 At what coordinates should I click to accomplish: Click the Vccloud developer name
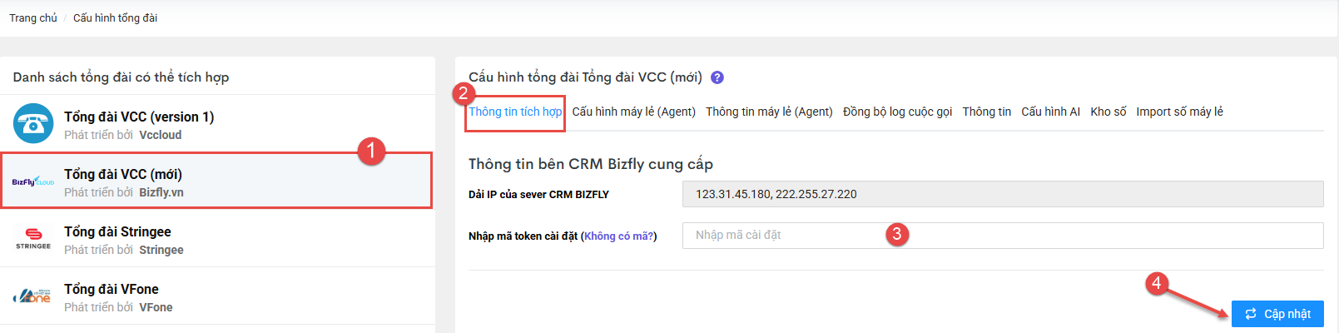pos(161,135)
